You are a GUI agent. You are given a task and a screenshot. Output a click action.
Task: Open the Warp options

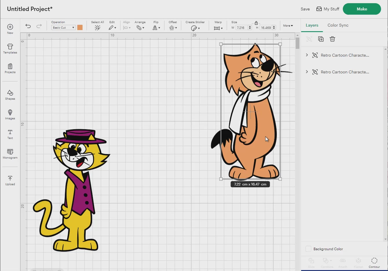(218, 28)
